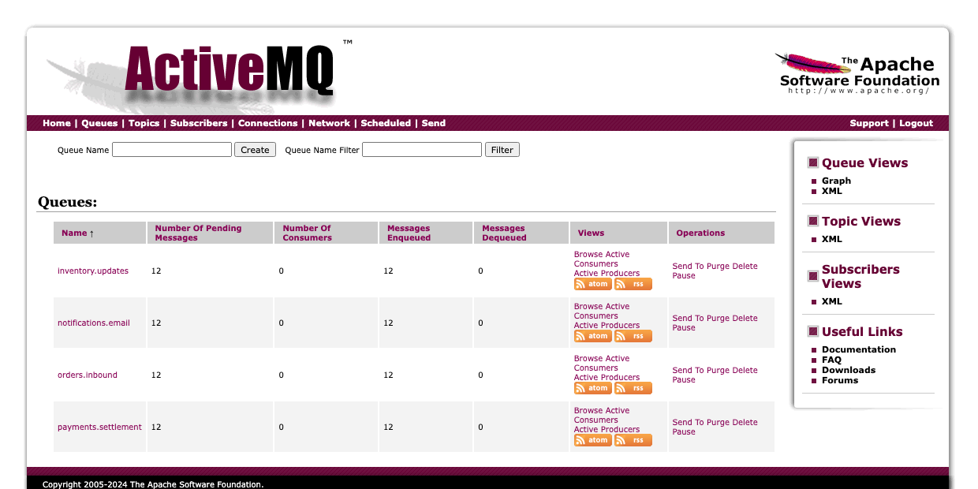Open the Downloads link
978x489 pixels.
(849, 370)
